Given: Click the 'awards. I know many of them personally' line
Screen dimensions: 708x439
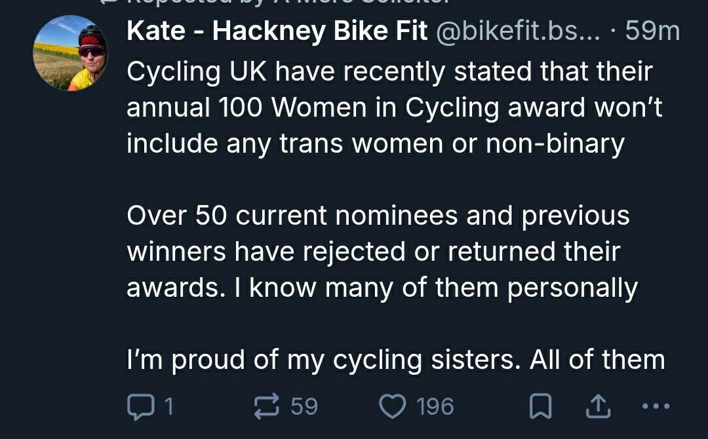Looking at the screenshot, I should point(382,288).
